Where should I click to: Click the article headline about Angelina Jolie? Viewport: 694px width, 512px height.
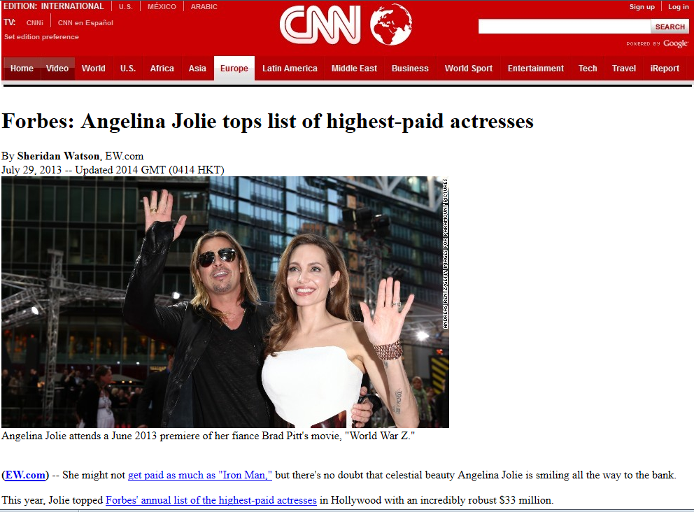(x=268, y=121)
